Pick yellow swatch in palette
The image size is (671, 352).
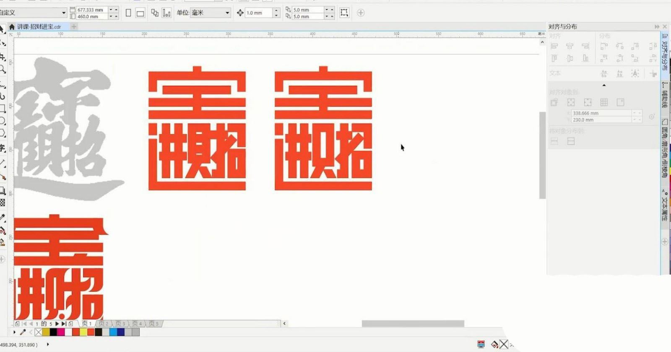[83, 332]
